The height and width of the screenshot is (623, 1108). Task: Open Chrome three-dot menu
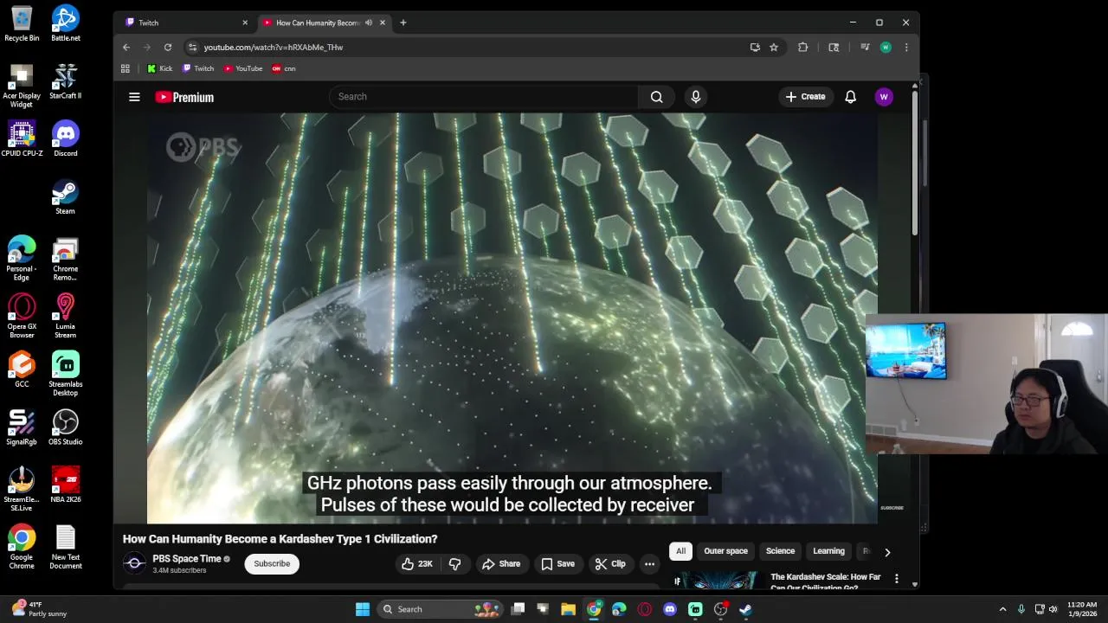[x=905, y=48]
